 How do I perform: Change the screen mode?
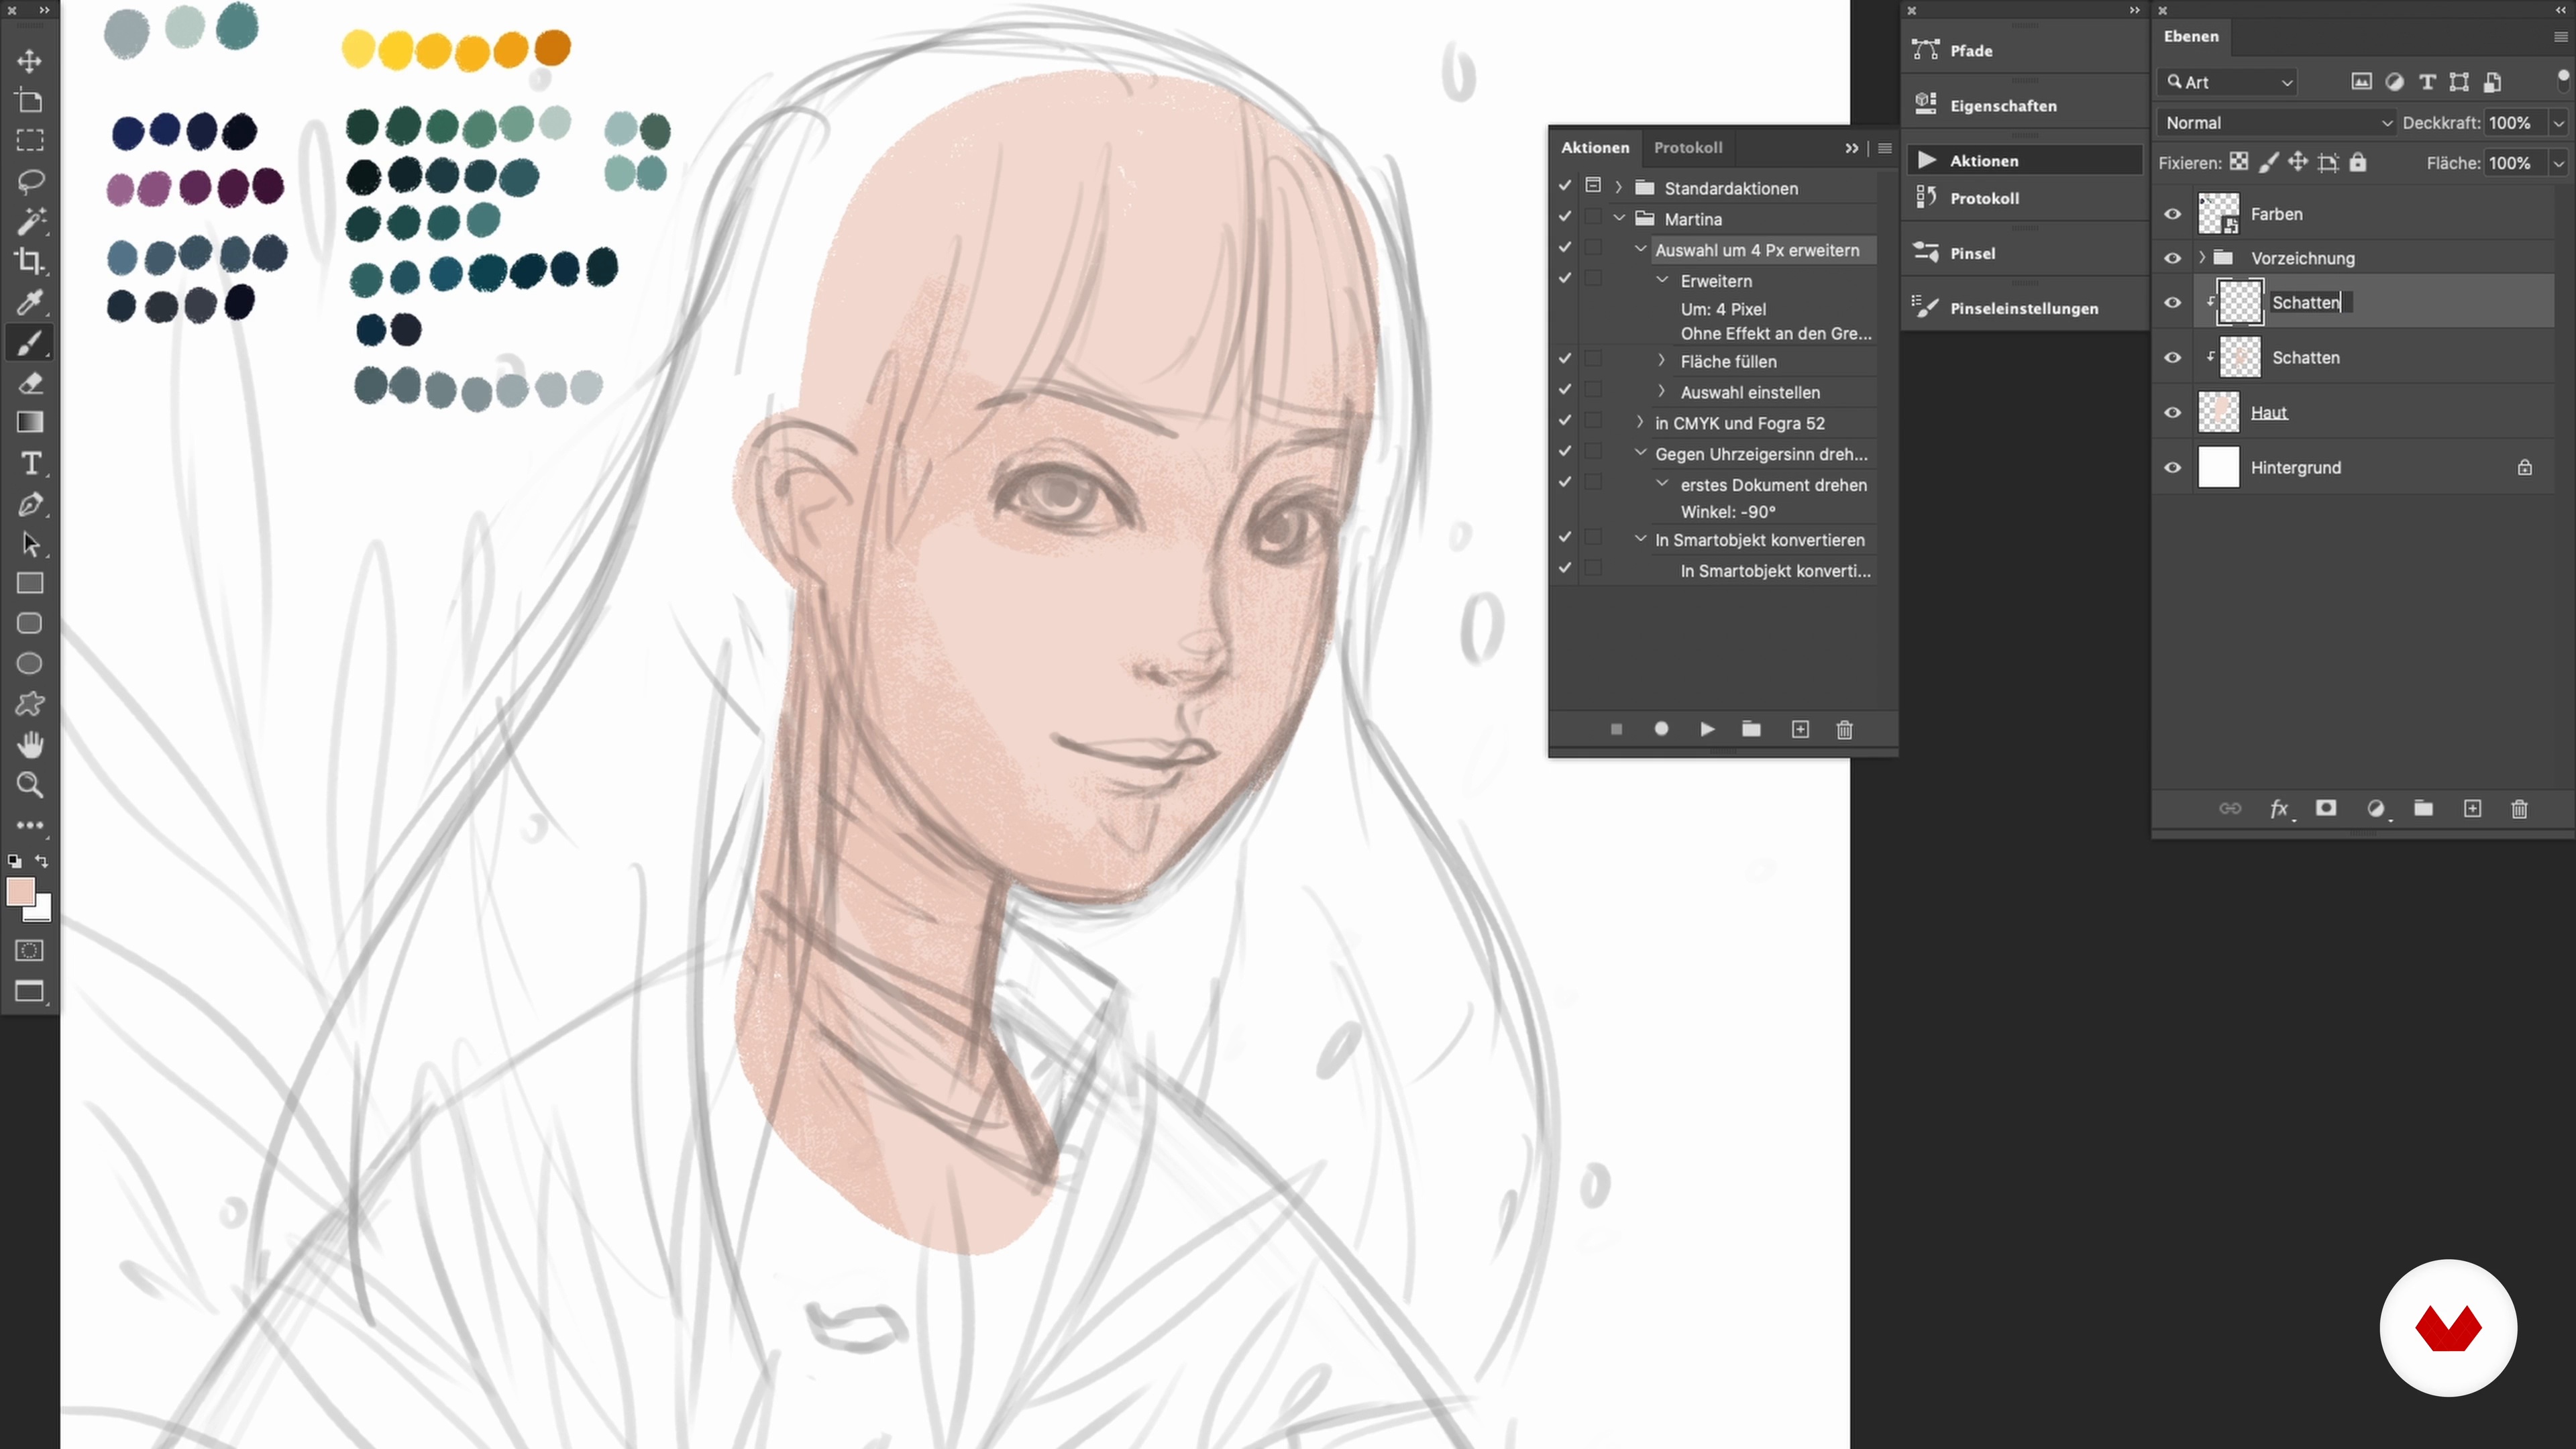click(x=29, y=992)
